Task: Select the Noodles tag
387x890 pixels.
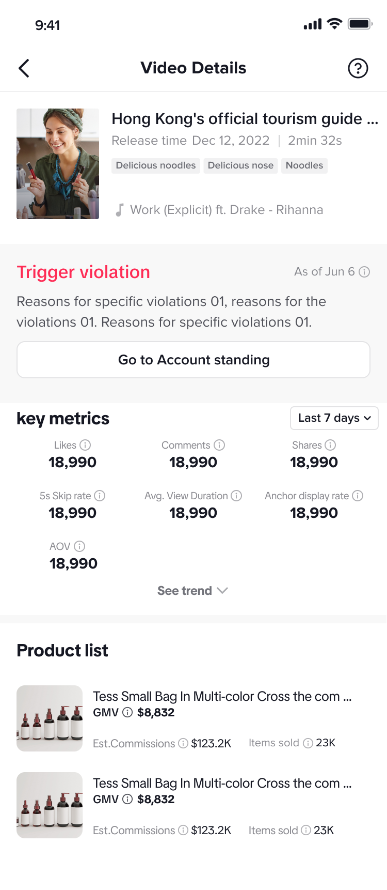Action: (304, 165)
